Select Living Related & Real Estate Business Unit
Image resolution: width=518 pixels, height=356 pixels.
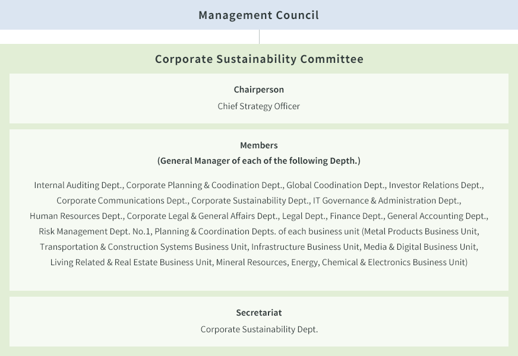click(x=132, y=262)
